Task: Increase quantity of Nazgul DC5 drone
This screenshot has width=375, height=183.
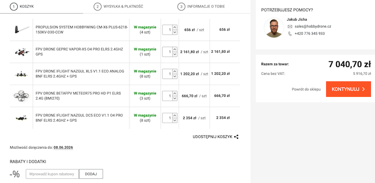Action: [175, 115]
